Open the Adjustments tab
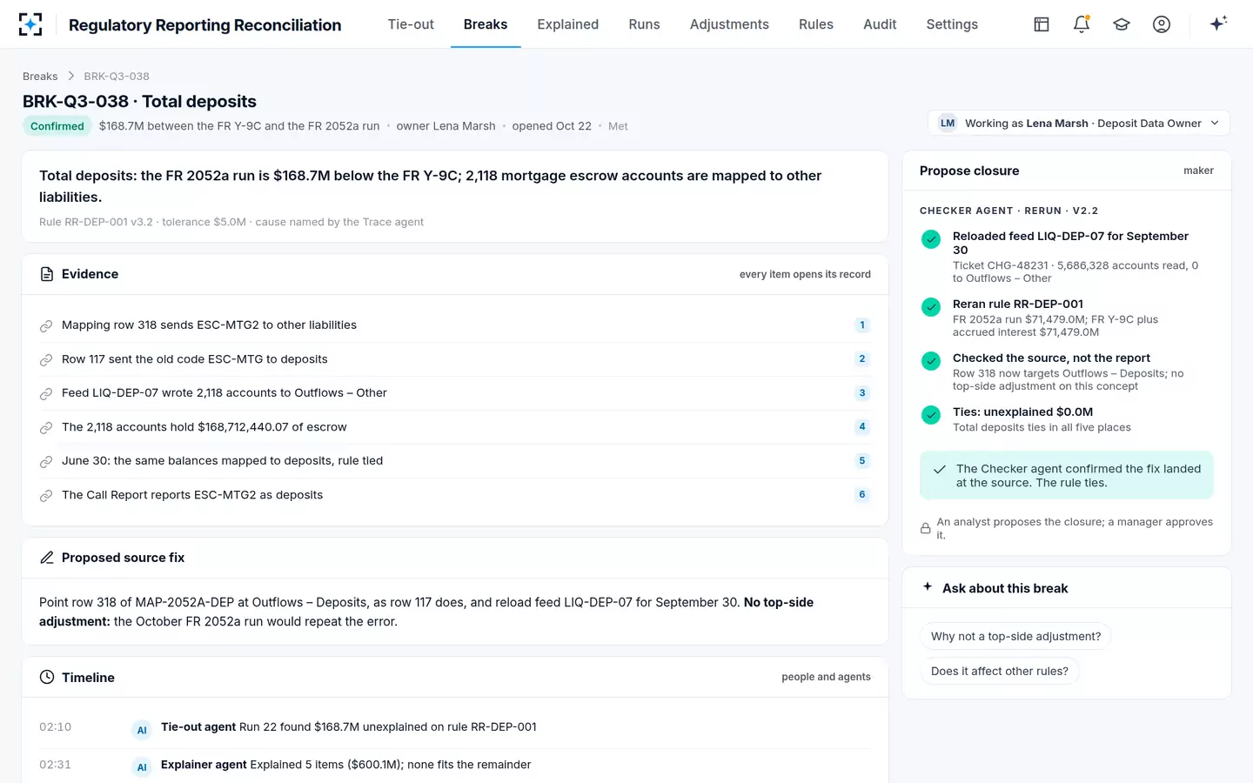Screen dimensions: 1253x783 tap(729, 24)
